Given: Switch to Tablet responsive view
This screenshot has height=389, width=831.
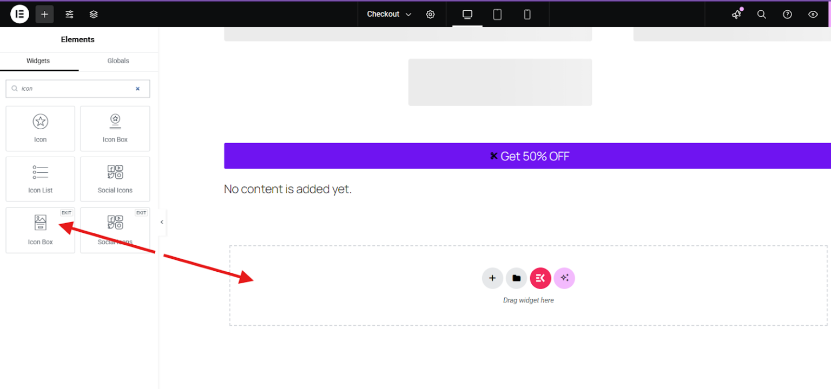Looking at the screenshot, I should (497, 14).
